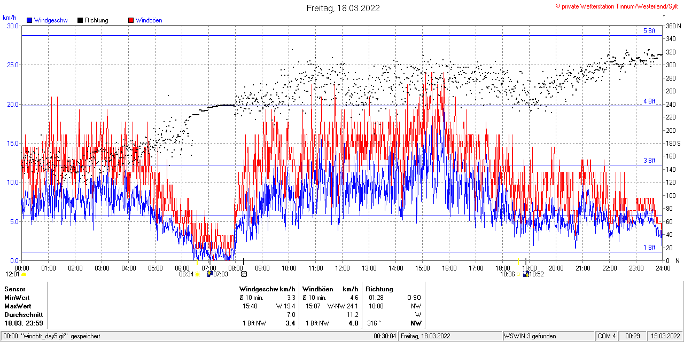The width and height of the screenshot is (684, 342).
Task: Click the 18.03. 23:59 timestamp row label
Action: tap(24, 323)
